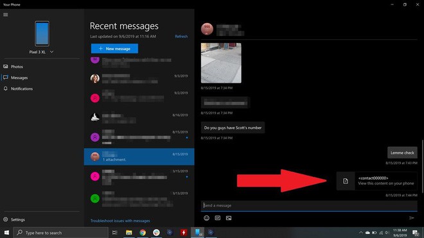Click the volume tray icon

(387, 233)
